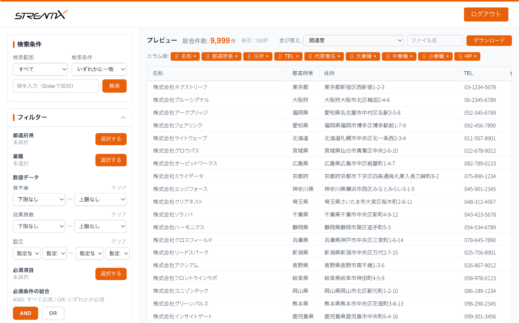Open the second 設立 start dropdown
The height and width of the screenshot is (323, 519).
(x=55, y=253)
